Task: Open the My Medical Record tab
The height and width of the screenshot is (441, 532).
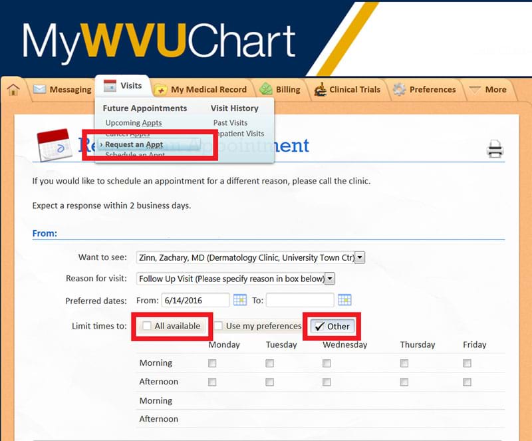Action: [x=200, y=90]
